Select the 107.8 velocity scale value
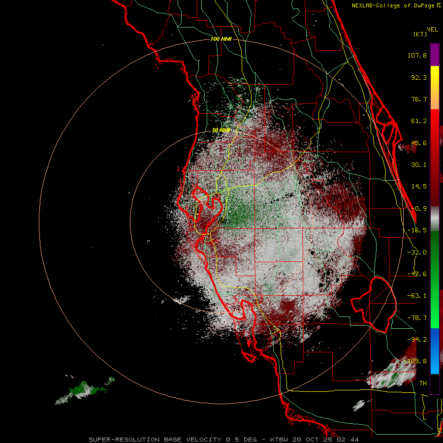 pyautogui.click(x=417, y=55)
